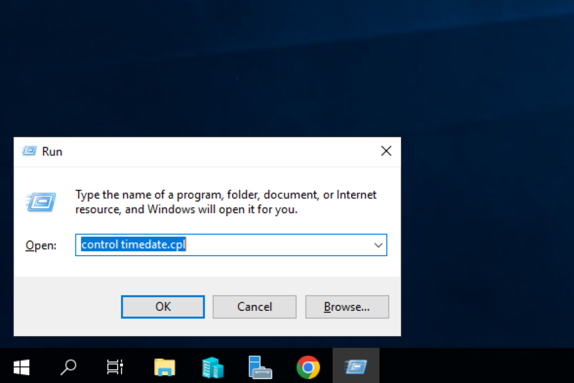Click the "Run" title text
574x383 pixels.
(52, 152)
